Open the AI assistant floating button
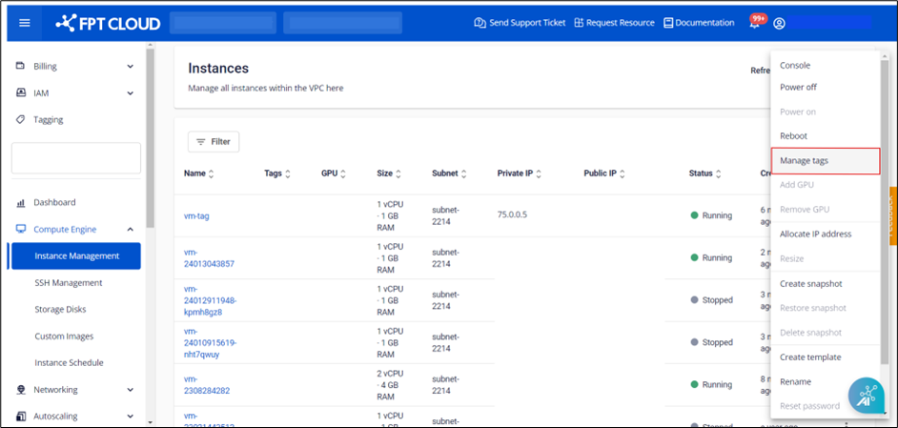This screenshot has width=898, height=428. [867, 395]
